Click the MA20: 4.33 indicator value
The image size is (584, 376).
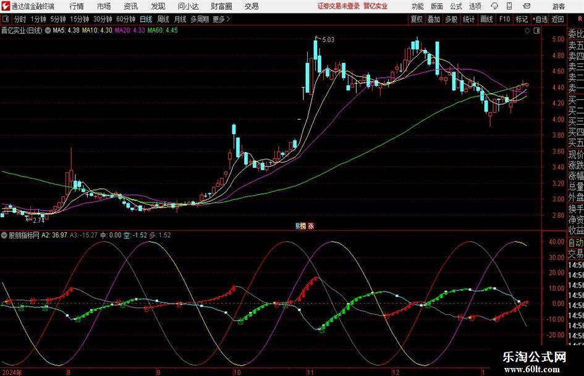pyautogui.click(x=130, y=30)
